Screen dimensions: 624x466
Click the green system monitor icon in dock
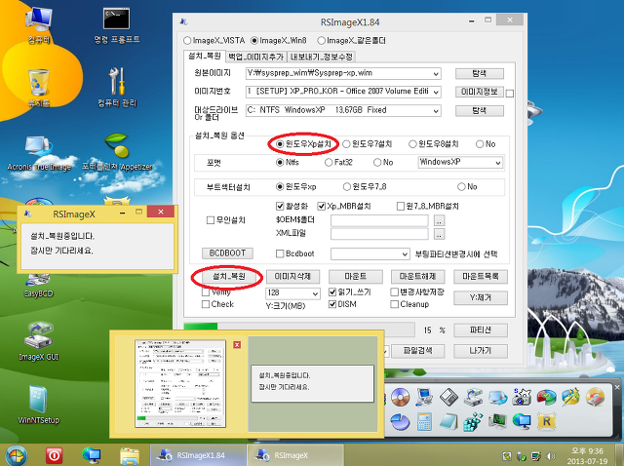[497, 421]
